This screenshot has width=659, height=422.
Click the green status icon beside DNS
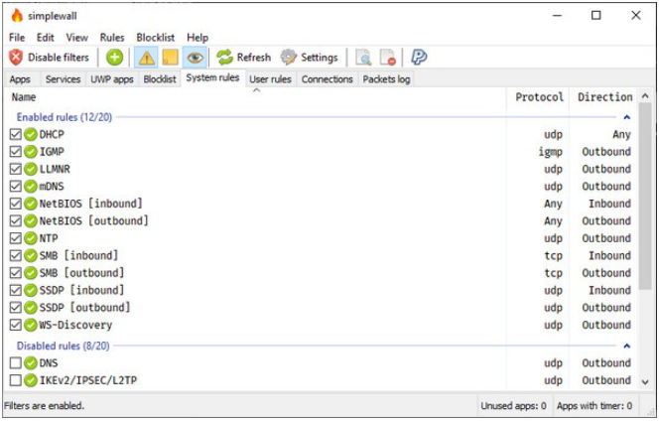point(30,362)
